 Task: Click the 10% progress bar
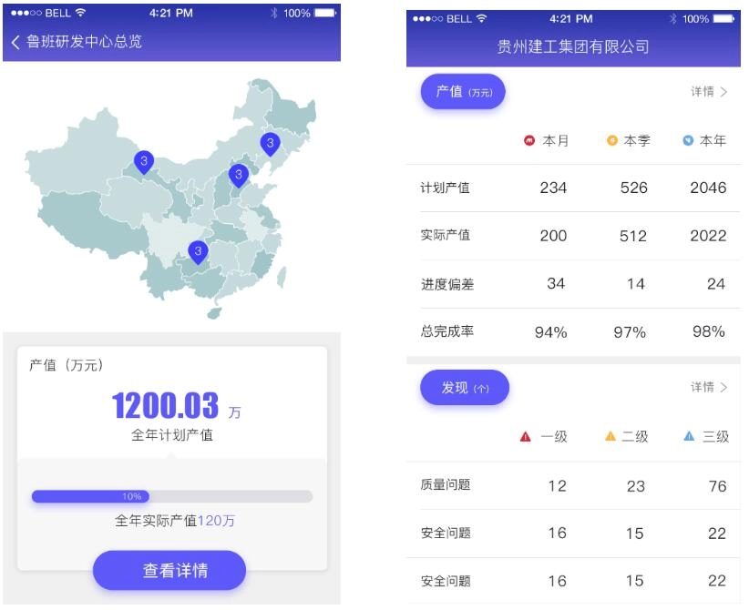point(172,496)
